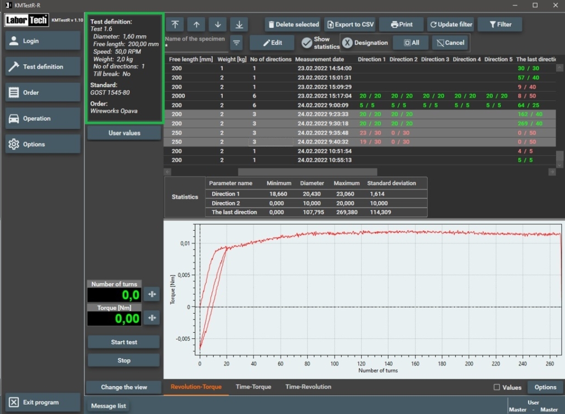565x414 pixels.
Task: Open the Test definition page
Action: click(x=43, y=67)
